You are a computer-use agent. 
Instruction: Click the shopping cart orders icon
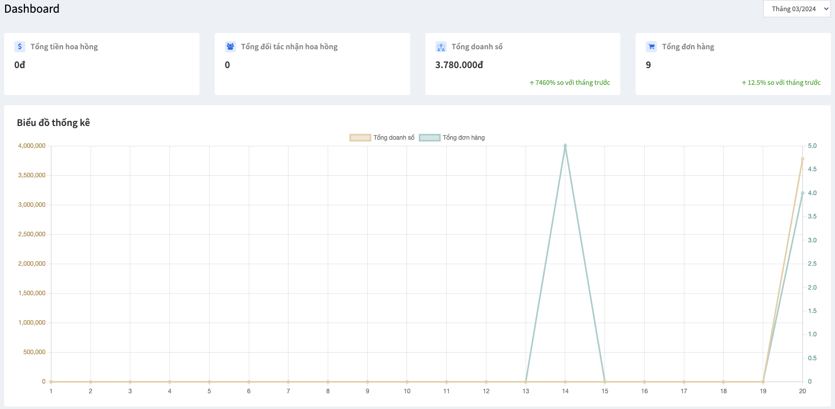point(651,47)
